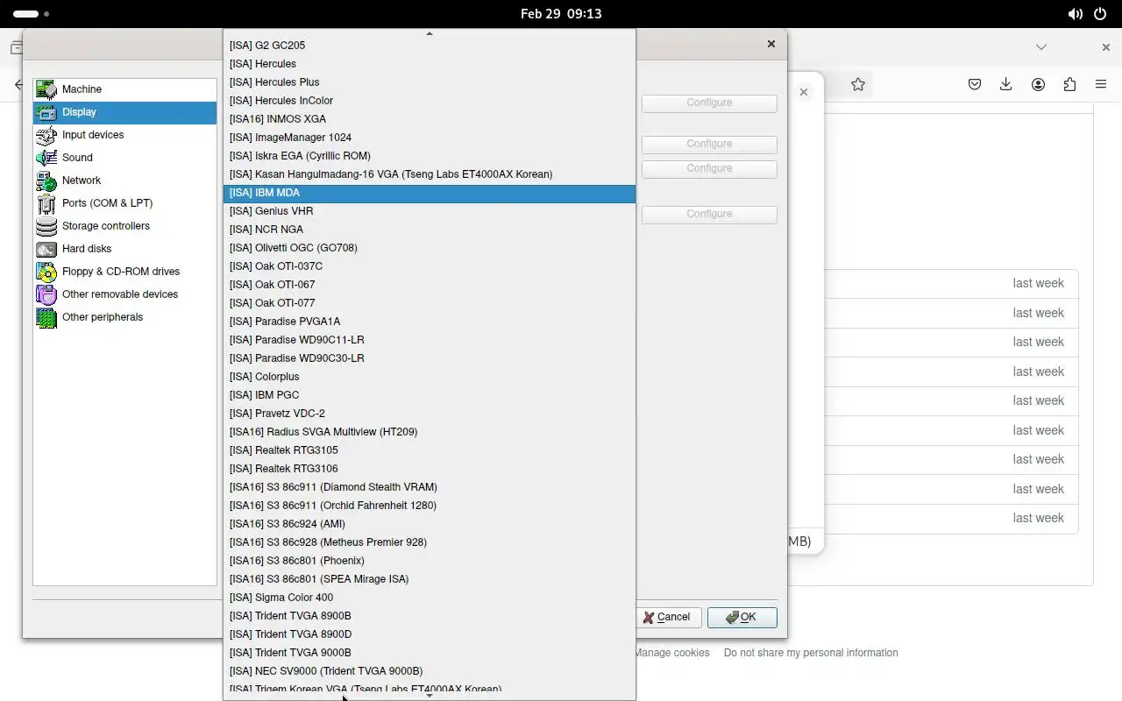
Task: Choose [ISA] Olivetti OGC (GO708)
Action: pos(430,248)
